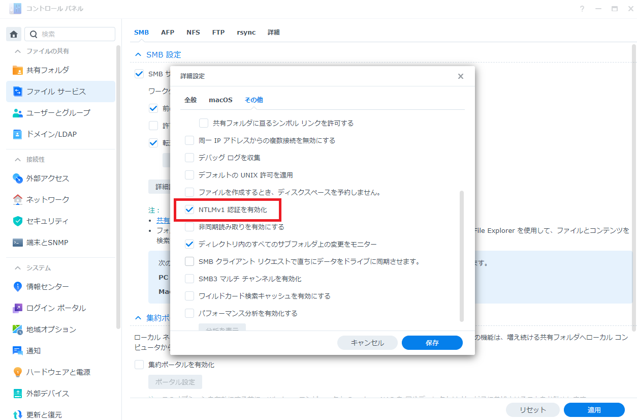Click the 適用 button
The width and height of the screenshot is (637, 420).
[594, 410]
